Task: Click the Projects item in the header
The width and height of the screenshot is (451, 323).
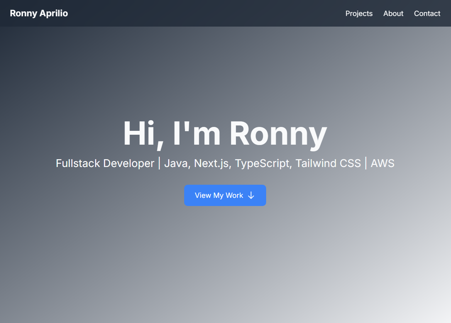Action: (x=359, y=13)
